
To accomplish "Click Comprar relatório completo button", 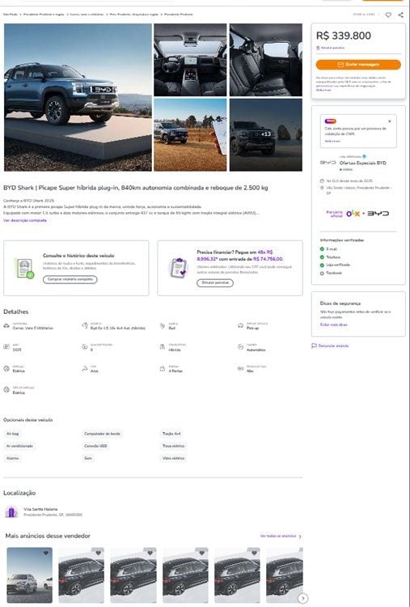I will pos(70,279).
